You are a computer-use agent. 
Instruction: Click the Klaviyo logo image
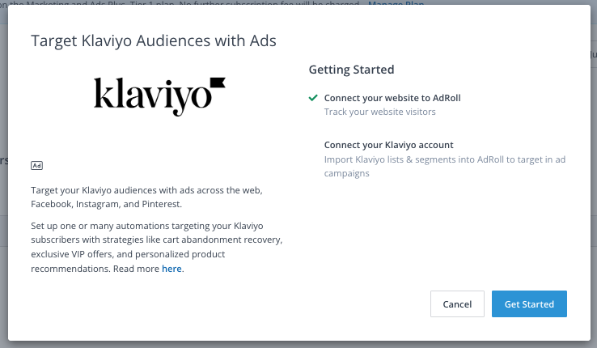click(159, 96)
